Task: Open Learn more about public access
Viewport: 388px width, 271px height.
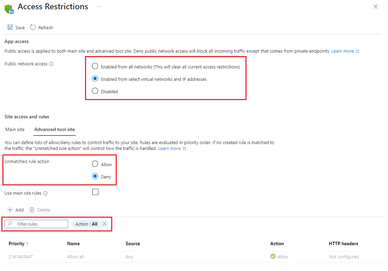Action: pyautogui.click(x=343, y=51)
